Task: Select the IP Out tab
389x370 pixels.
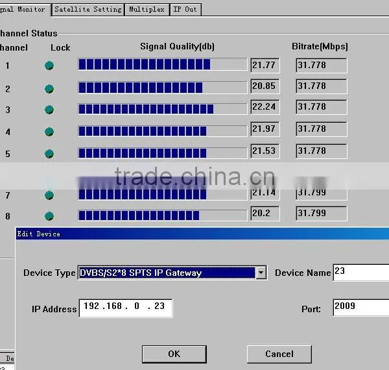Action: pos(185,10)
